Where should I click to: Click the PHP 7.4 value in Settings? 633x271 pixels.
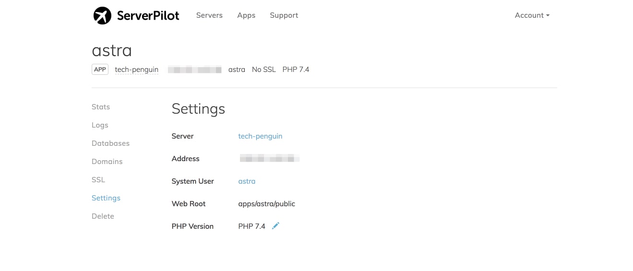click(x=251, y=226)
